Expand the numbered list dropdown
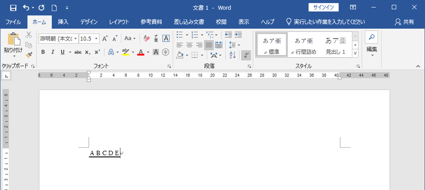 (202, 35)
